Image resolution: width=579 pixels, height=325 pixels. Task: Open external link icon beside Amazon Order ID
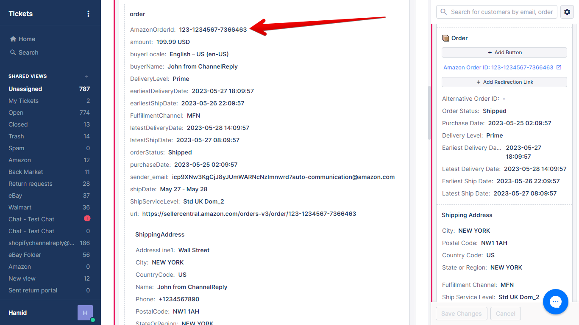(559, 67)
